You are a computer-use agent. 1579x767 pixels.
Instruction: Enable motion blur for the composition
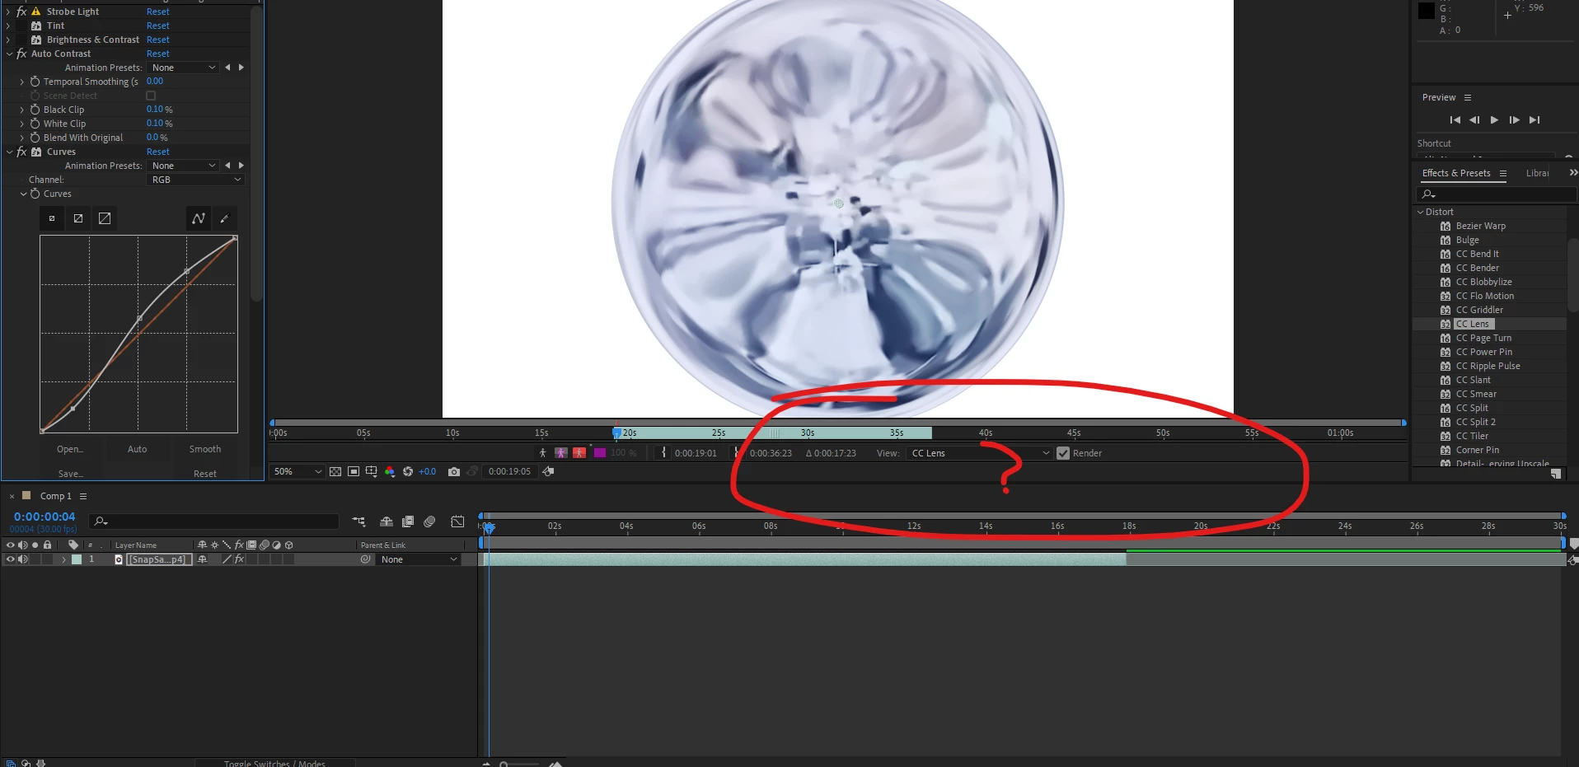[x=429, y=521]
